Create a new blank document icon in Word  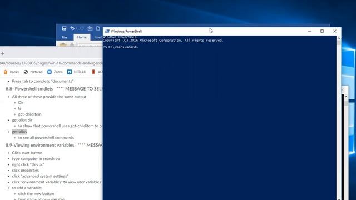pos(98,28)
